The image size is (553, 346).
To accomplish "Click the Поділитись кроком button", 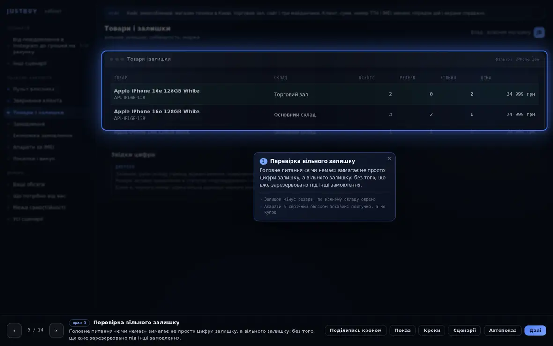I will tap(356, 331).
